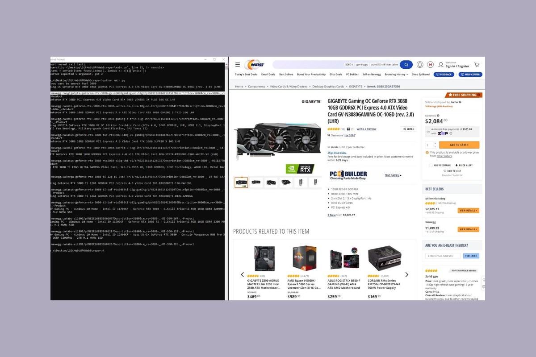
Task: Open the notifications bell icon
Action: 420,65
